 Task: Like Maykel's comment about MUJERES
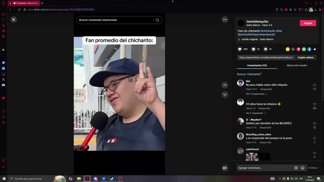pyautogui.click(x=314, y=124)
